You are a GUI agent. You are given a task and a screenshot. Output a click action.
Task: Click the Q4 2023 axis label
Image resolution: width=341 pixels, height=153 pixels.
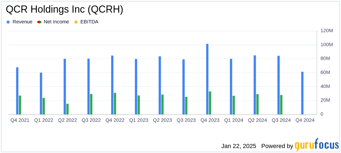(x=210, y=120)
